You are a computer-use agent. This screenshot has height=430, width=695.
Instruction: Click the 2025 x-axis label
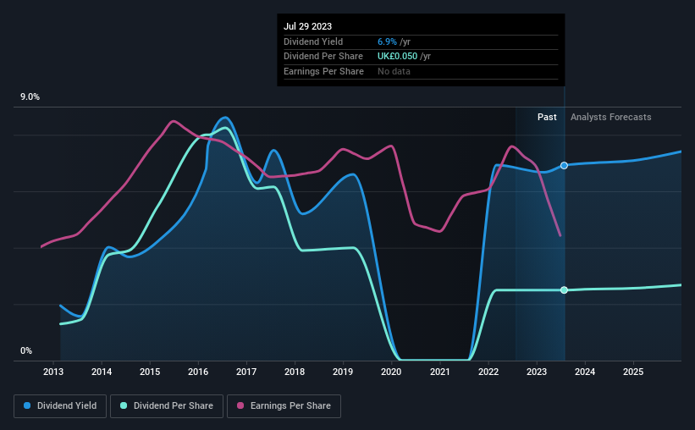633,372
